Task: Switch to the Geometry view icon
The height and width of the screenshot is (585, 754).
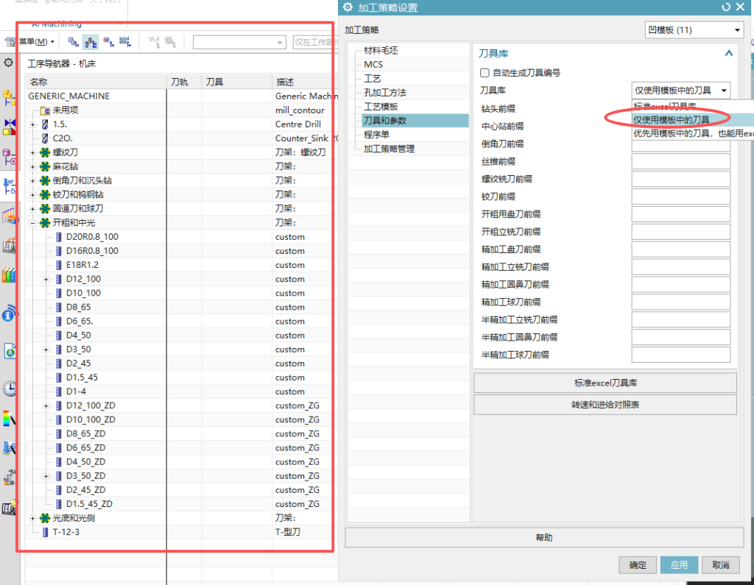Action: [x=109, y=42]
